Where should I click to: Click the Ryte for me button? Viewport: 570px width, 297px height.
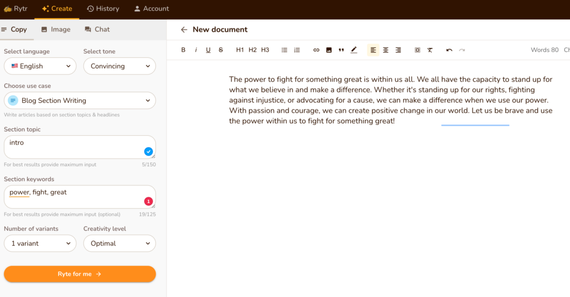80,274
